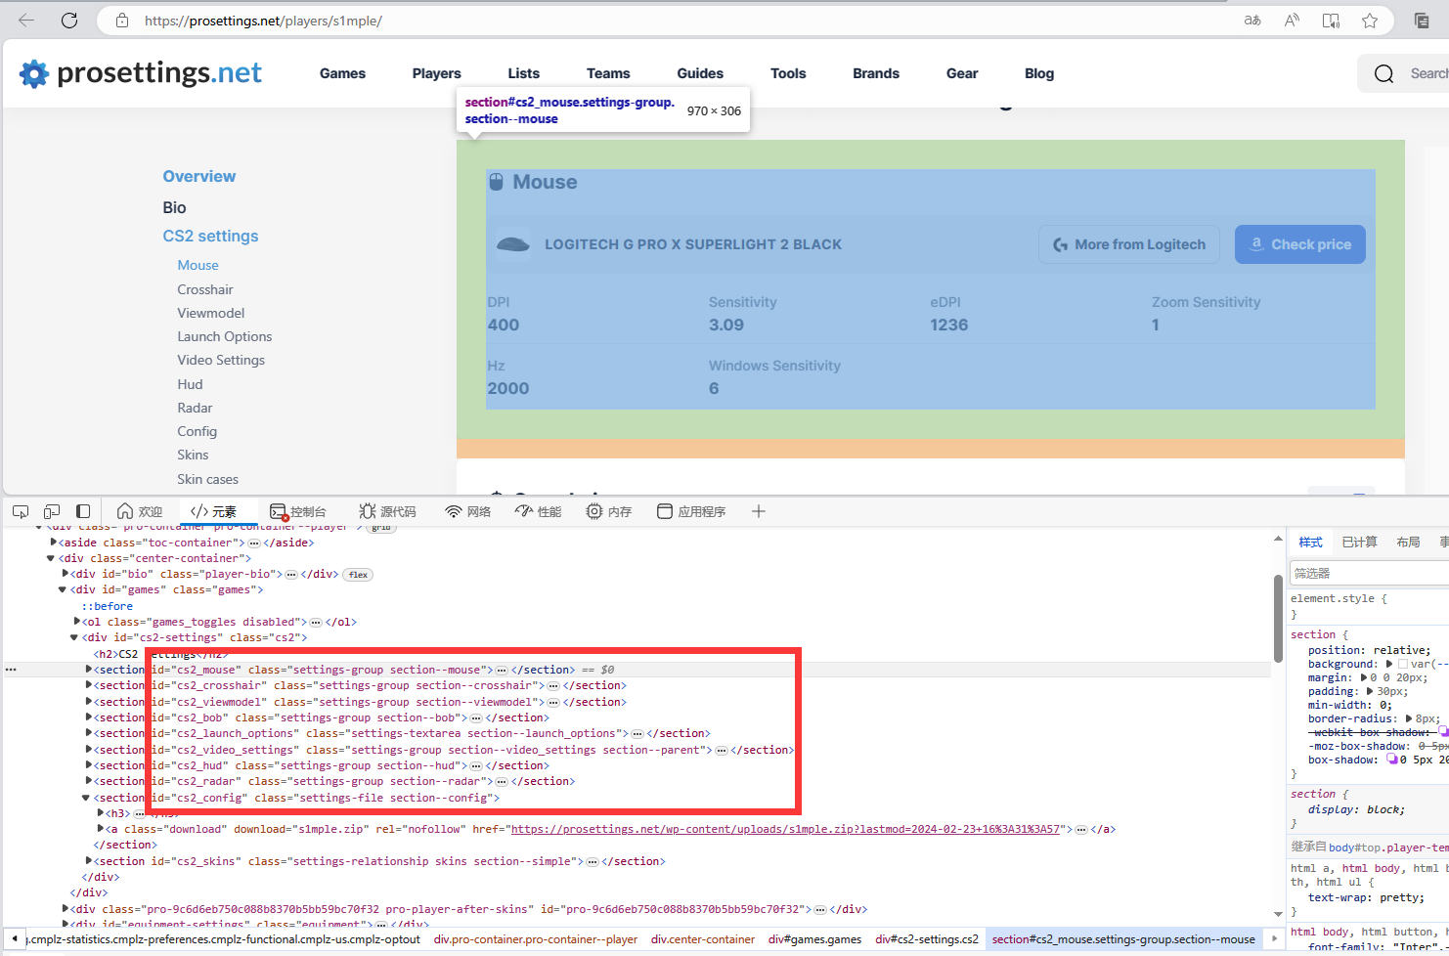1449x956 pixels.
Task: Toggle the device emulation icon in DevTools
Action: 52,511
